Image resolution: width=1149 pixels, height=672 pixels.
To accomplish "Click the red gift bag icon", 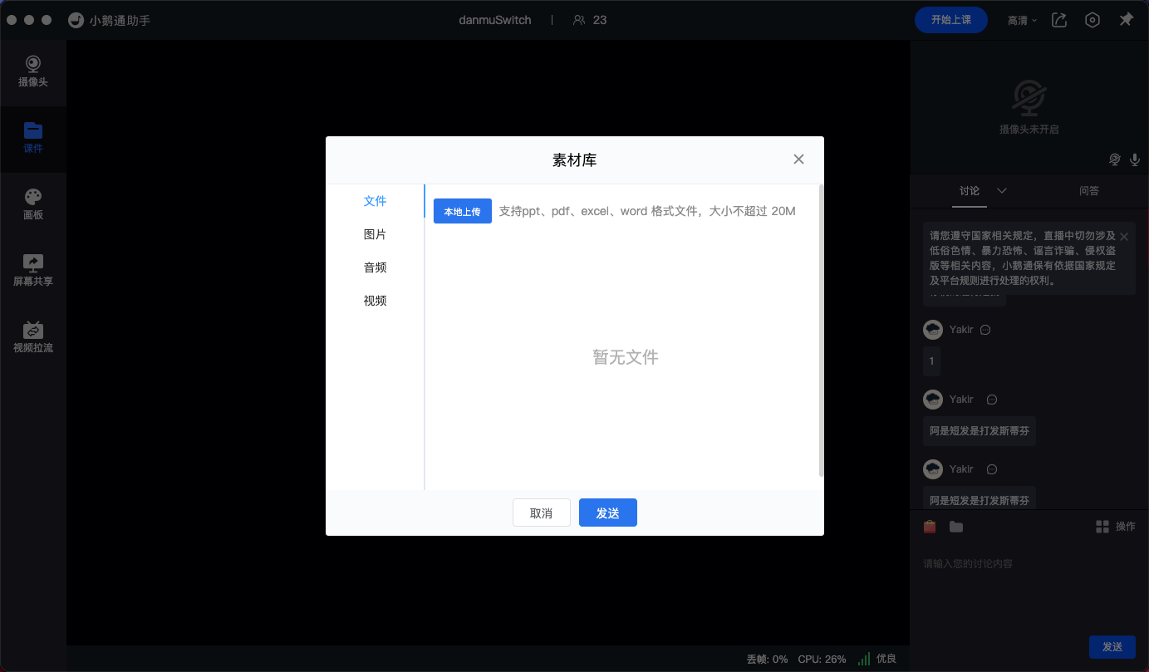I will coord(930,527).
